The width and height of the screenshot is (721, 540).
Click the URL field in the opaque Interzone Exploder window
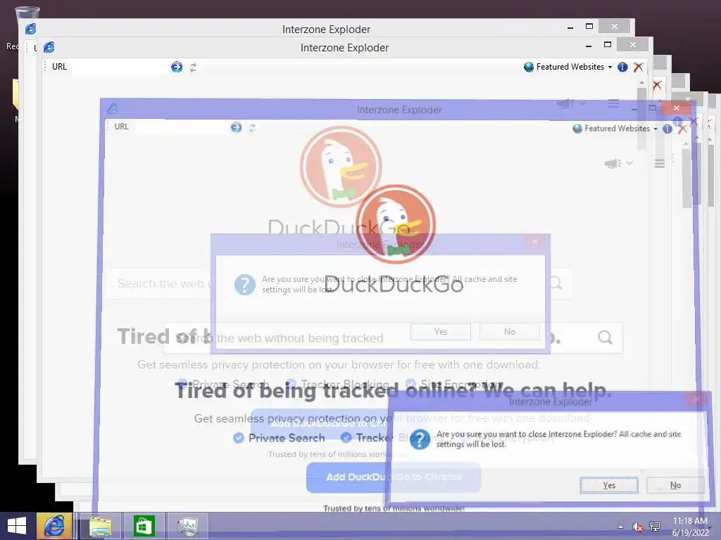(120, 67)
